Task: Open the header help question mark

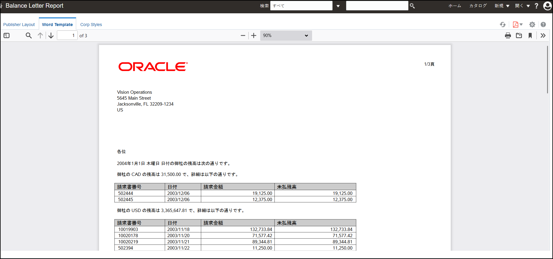Action: coord(536,6)
